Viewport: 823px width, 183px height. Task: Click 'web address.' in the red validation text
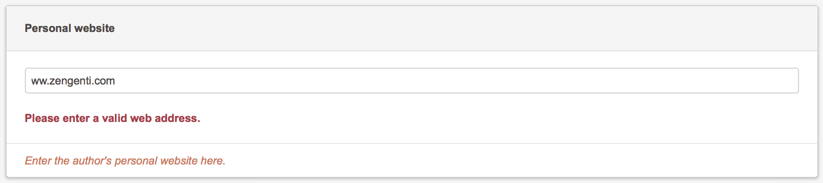pyautogui.click(x=166, y=118)
